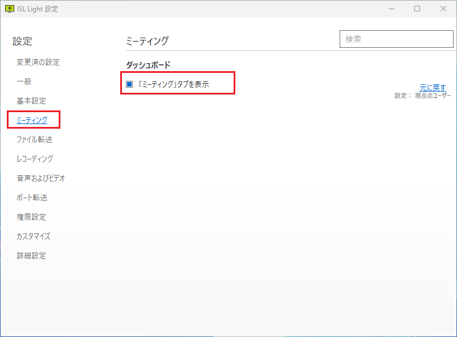Show the 権限設定 settings
This screenshot has width=457, height=337.
coord(31,217)
